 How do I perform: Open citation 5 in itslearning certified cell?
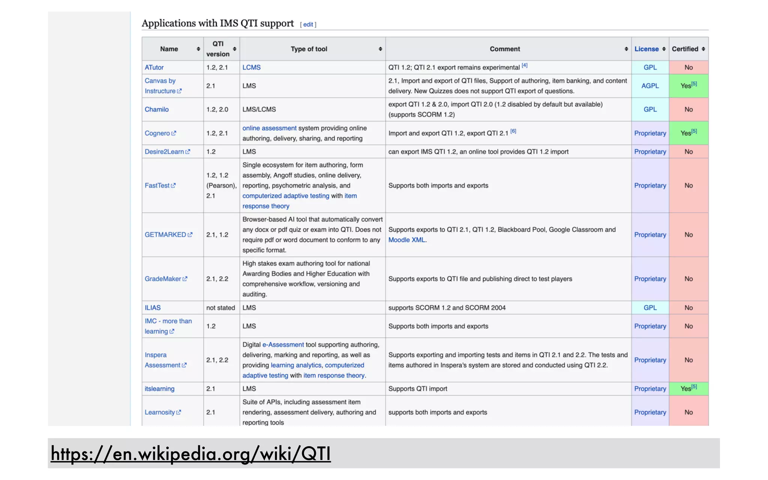click(694, 387)
